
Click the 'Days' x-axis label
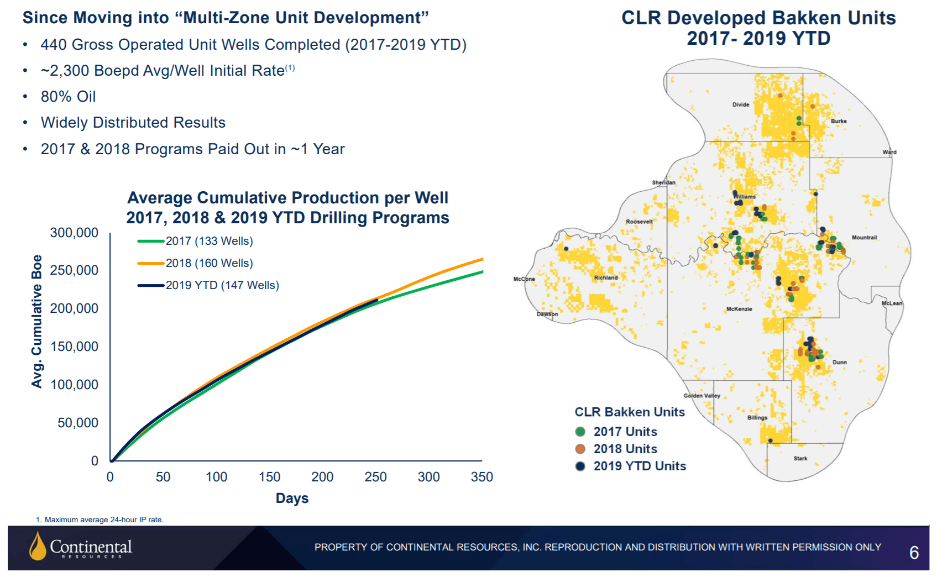292,498
